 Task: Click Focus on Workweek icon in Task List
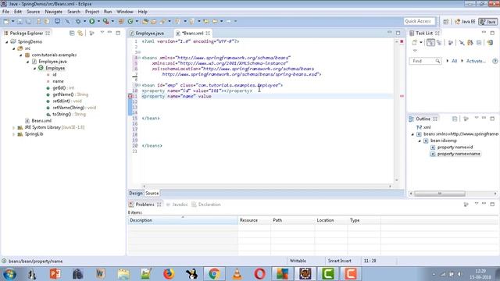tap(450, 43)
